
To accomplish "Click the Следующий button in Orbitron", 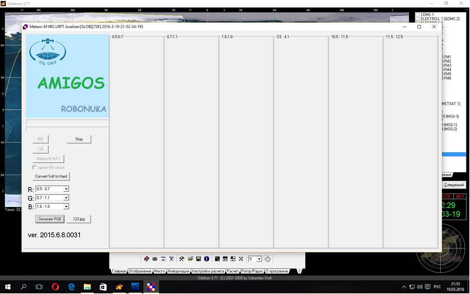I will 454,185.
